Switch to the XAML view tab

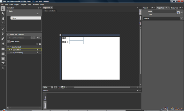coord(140,18)
